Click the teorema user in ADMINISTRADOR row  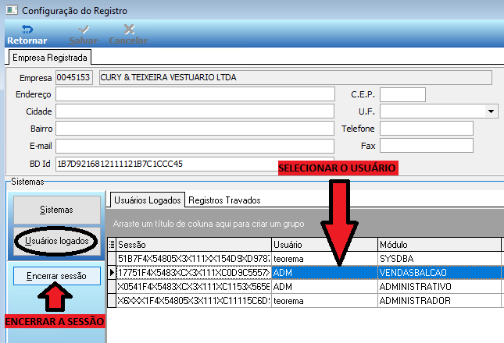[324, 301]
